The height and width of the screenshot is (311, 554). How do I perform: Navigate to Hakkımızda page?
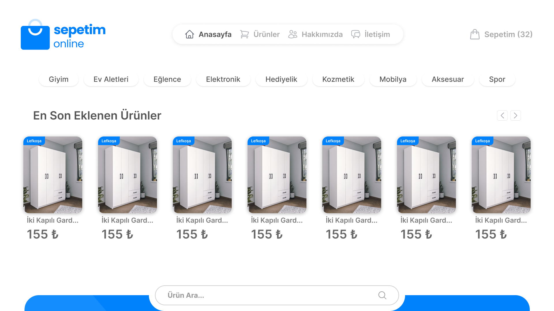tap(322, 34)
